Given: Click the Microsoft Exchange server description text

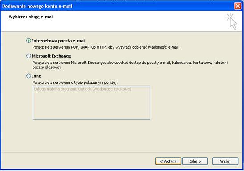Looking at the screenshot, I should [x=130, y=65].
